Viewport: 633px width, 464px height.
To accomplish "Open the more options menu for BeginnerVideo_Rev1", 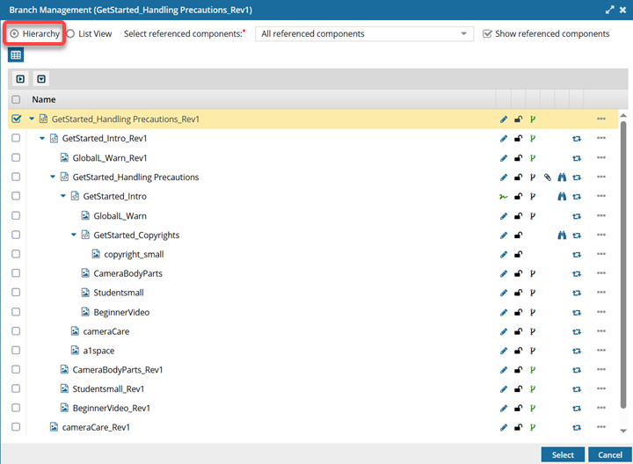I will click(601, 409).
